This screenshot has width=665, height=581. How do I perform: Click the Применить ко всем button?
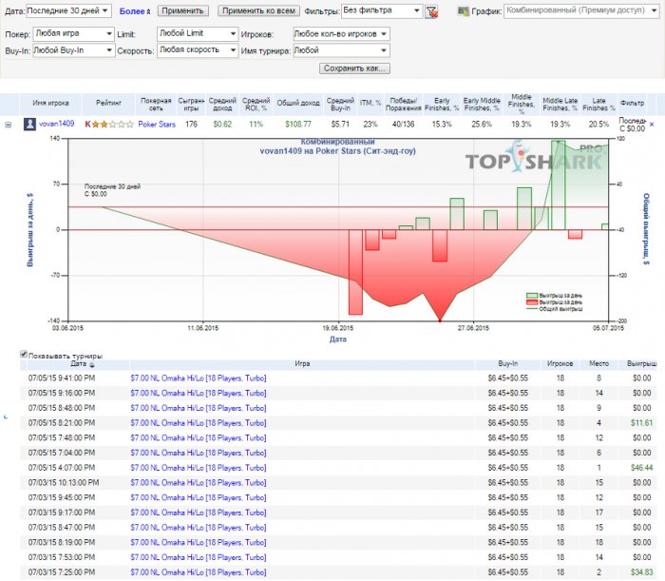click(x=258, y=11)
